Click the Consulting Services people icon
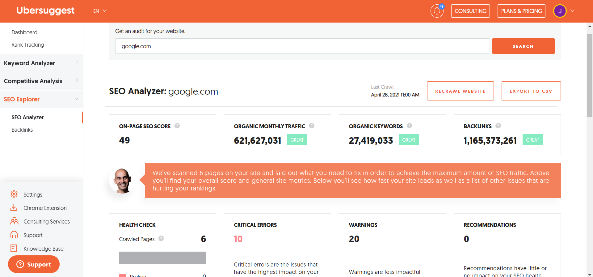This screenshot has width=593, height=277. 14,221
